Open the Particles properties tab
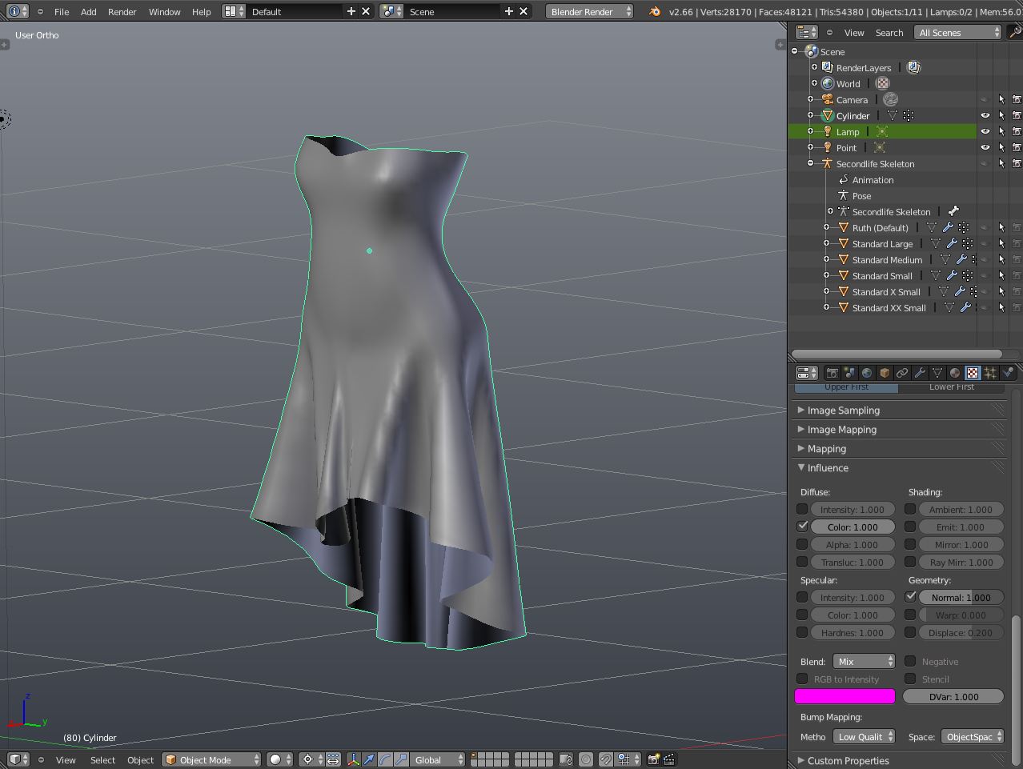The image size is (1023, 769). point(990,373)
